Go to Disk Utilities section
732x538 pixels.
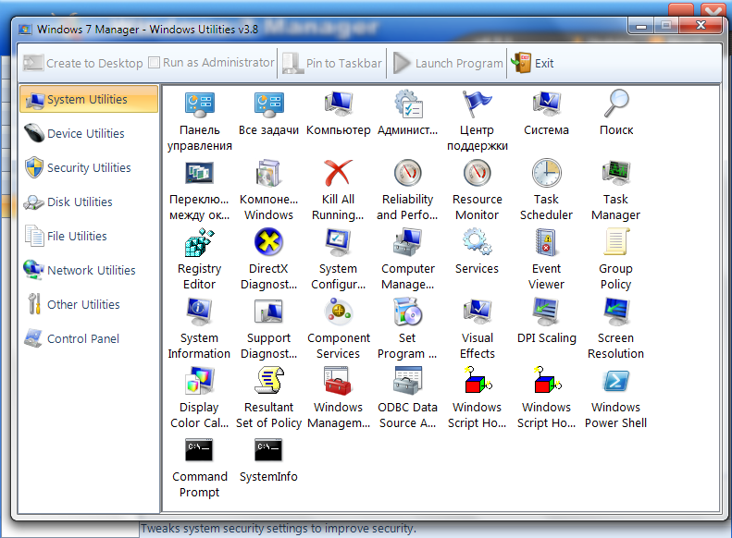[79, 202]
